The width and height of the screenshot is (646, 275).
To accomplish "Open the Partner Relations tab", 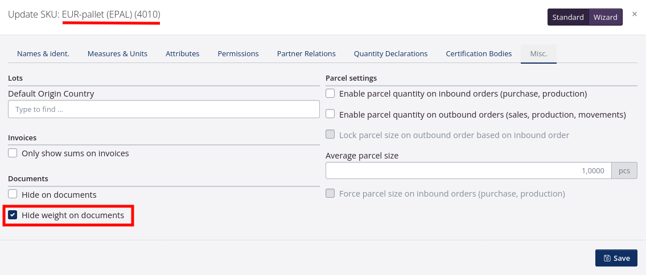I will 306,53.
